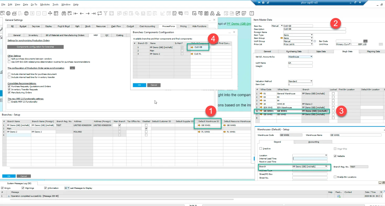Screen dimensions: 385x206
Task: Open Print Preview from the toolbar
Action: tap(3, 13)
